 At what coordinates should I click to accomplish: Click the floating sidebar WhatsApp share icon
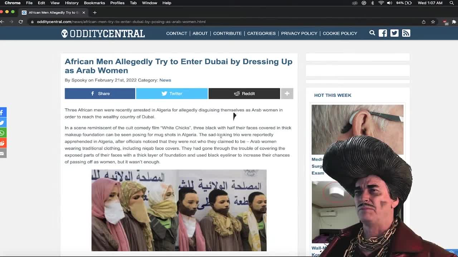tap(3, 133)
